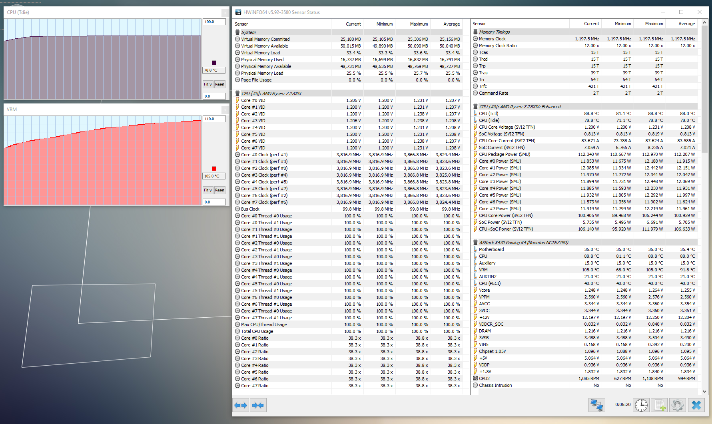Click the icon beside Page File Usage
Viewport: 712px width, 424px height.
(237, 80)
